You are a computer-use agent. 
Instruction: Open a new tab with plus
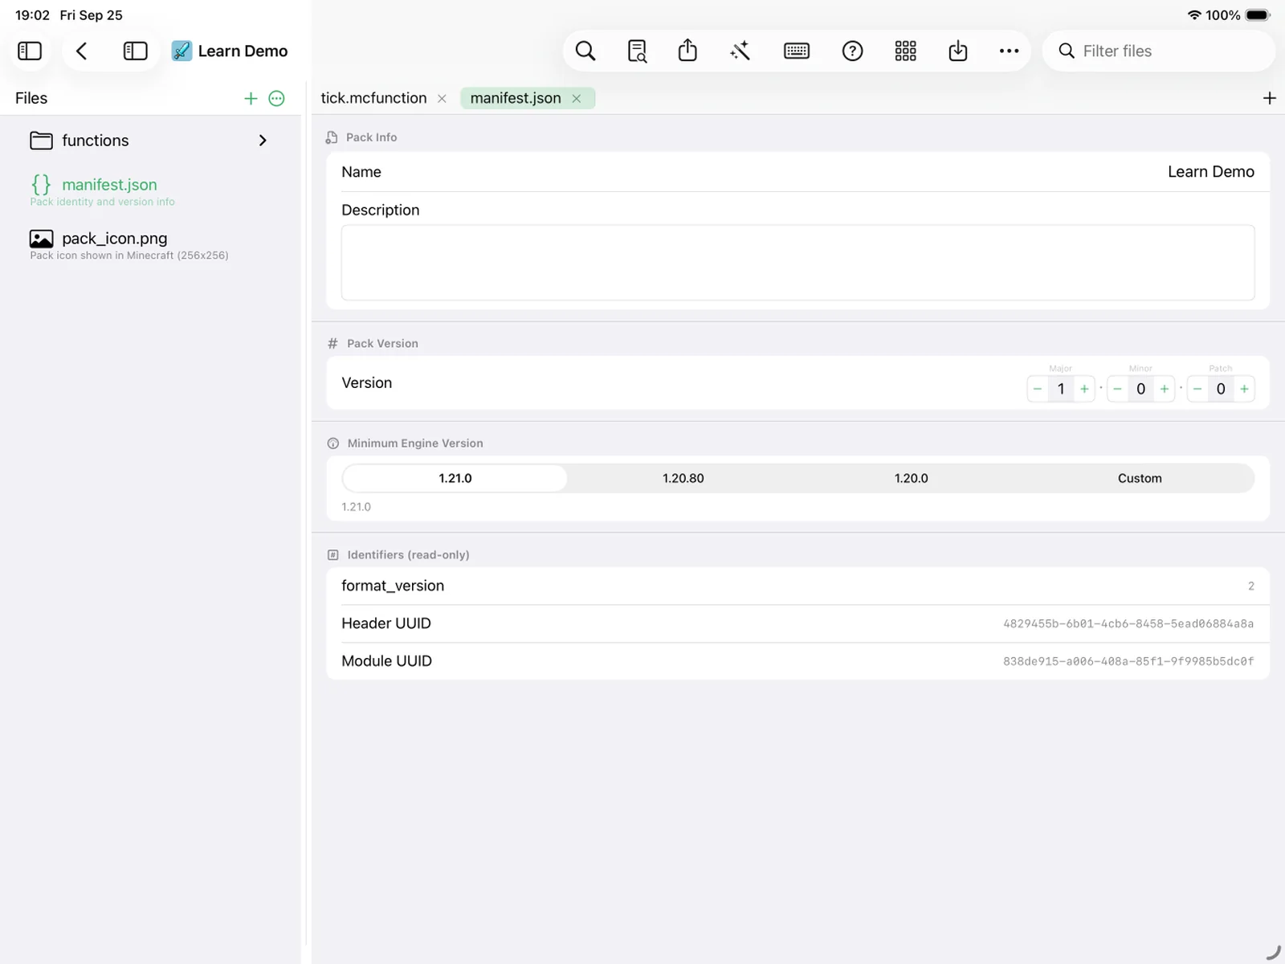[x=1269, y=98]
